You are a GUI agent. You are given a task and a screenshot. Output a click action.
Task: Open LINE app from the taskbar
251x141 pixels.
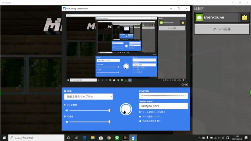pyautogui.click(x=117, y=137)
